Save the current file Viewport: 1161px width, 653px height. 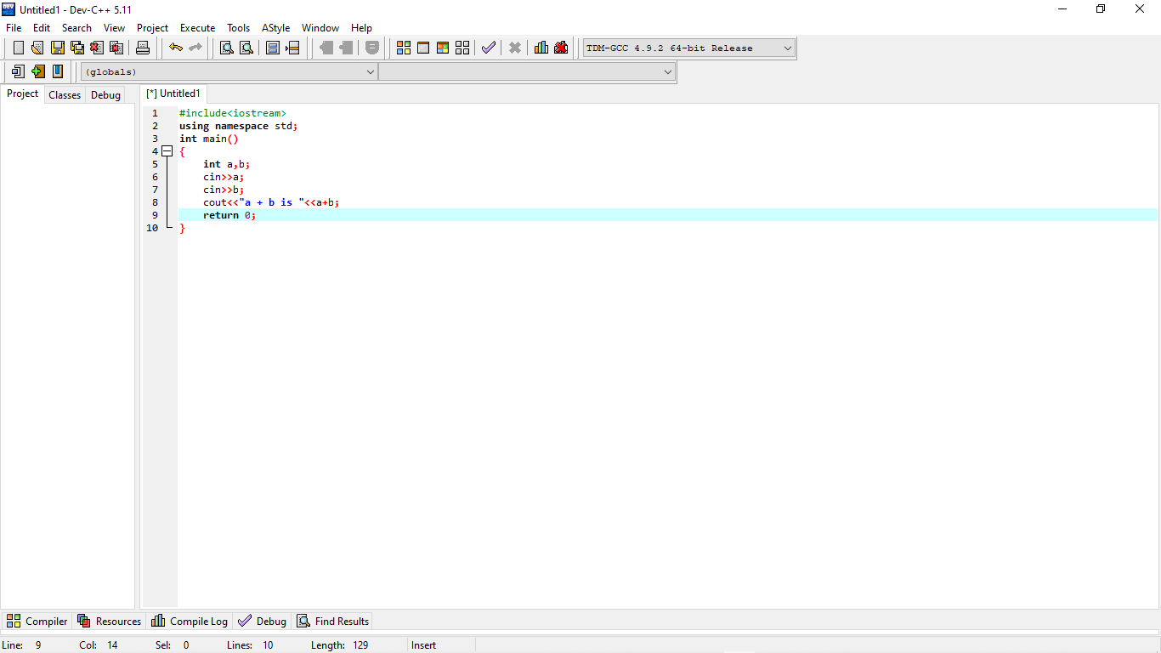pyautogui.click(x=57, y=48)
